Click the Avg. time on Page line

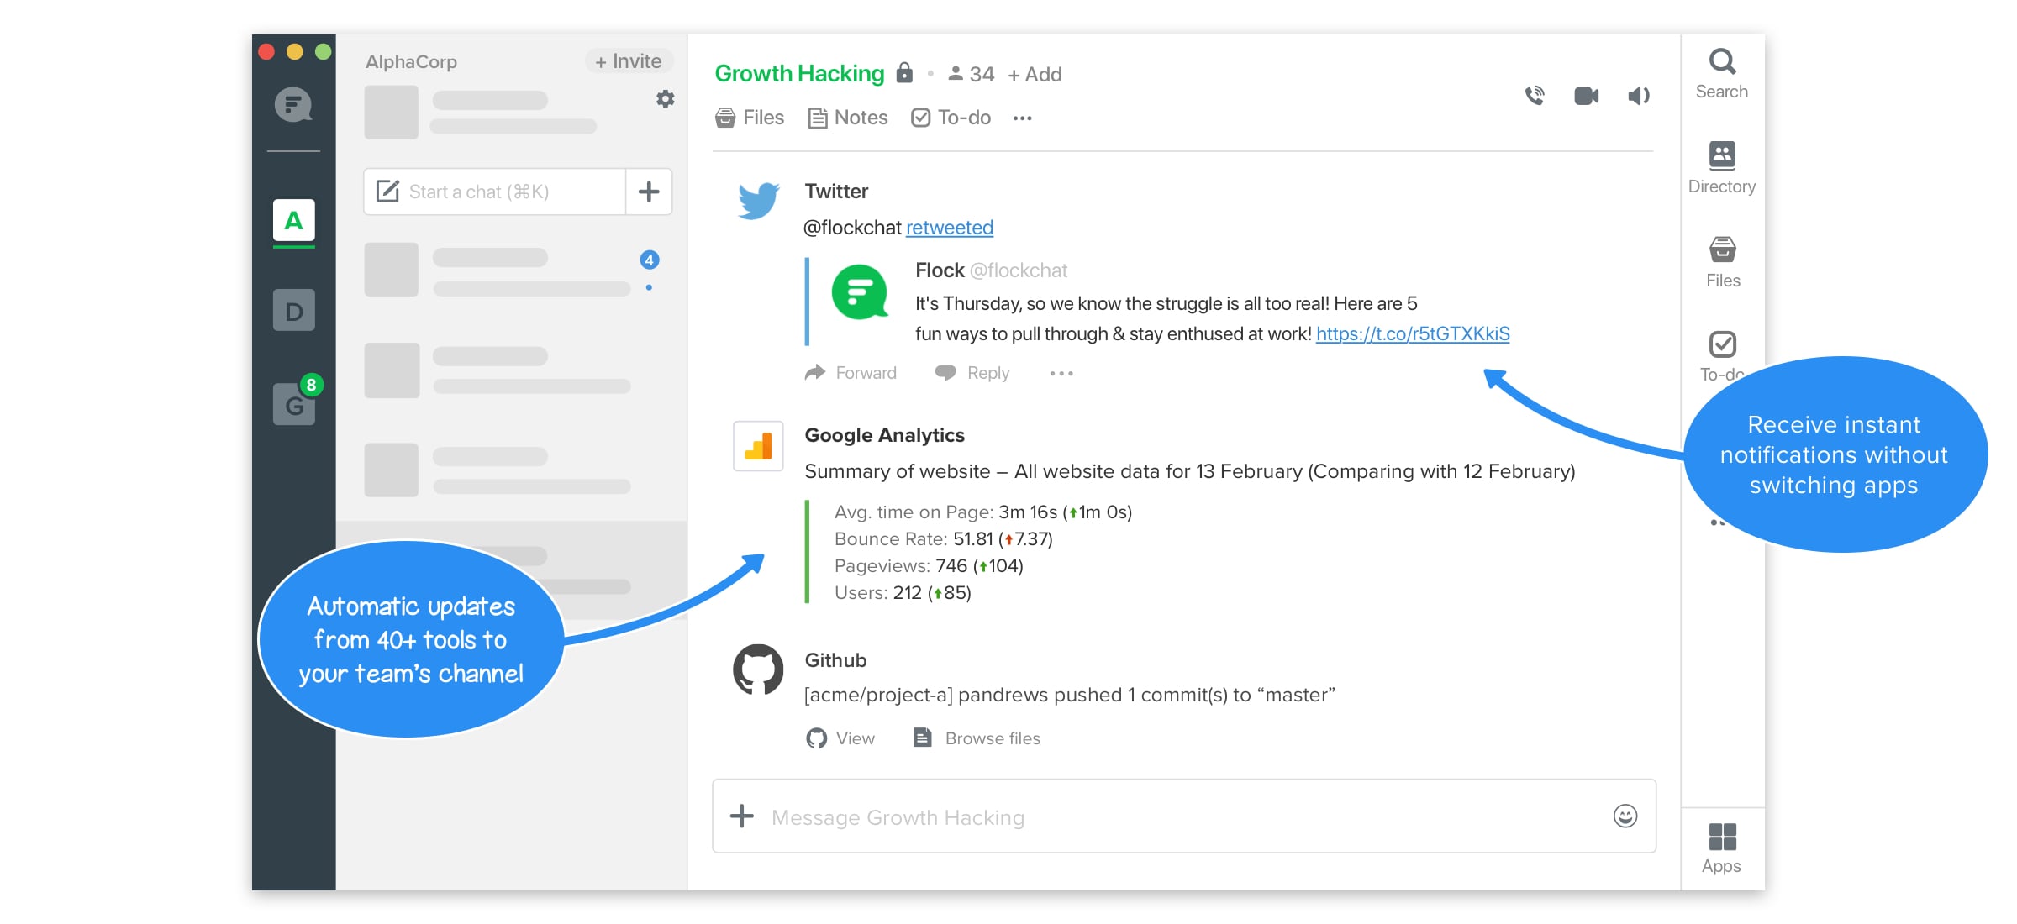pos(983,512)
